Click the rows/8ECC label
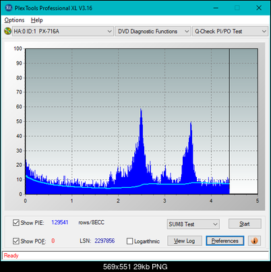Image resolution: width=271 pixels, height=272 pixels. pos(91,222)
